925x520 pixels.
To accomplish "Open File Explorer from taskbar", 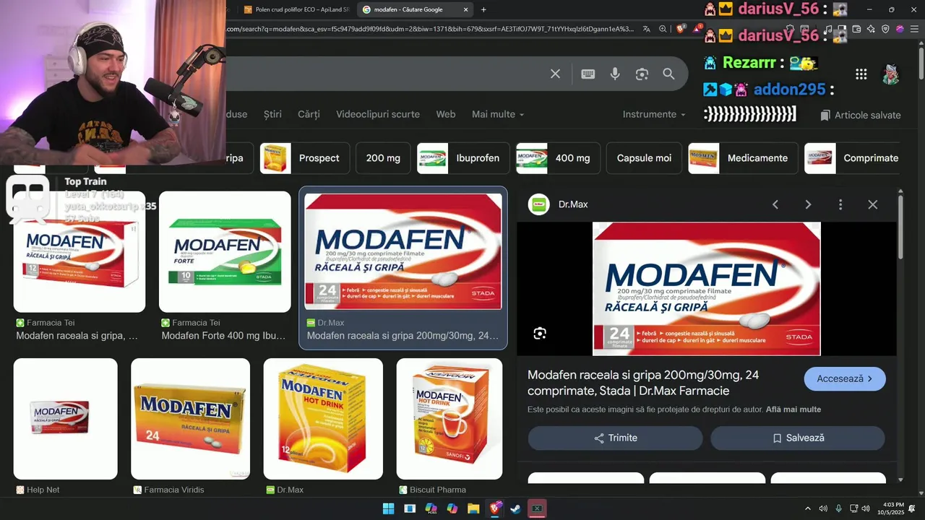I will click(473, 508).
